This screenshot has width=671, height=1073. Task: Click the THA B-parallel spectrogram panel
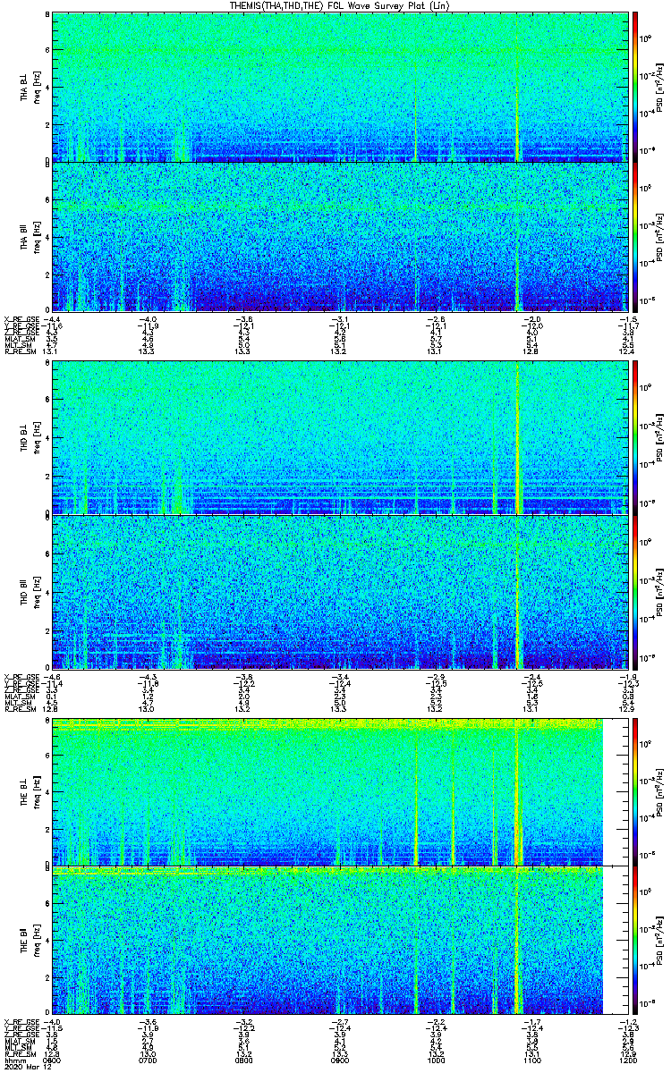click(x=338, y=236)
